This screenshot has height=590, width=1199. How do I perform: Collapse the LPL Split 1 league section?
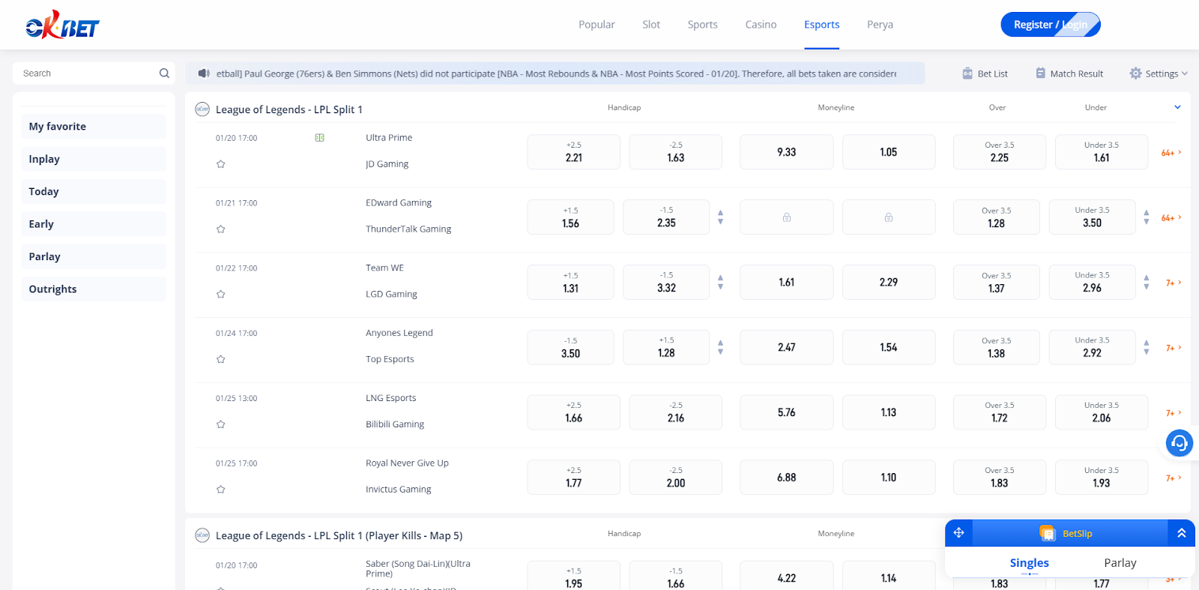pyautogui.click(x=1177, y=107)
